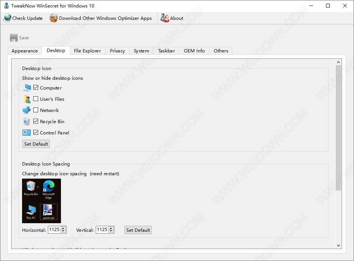354x261 pixels.
Task: Open the File Explorer tab
Action: [87, 51]
